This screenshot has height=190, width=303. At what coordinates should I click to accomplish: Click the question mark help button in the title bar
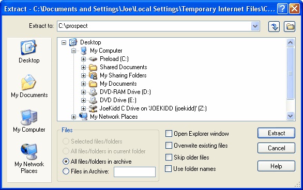coord(282,9)
